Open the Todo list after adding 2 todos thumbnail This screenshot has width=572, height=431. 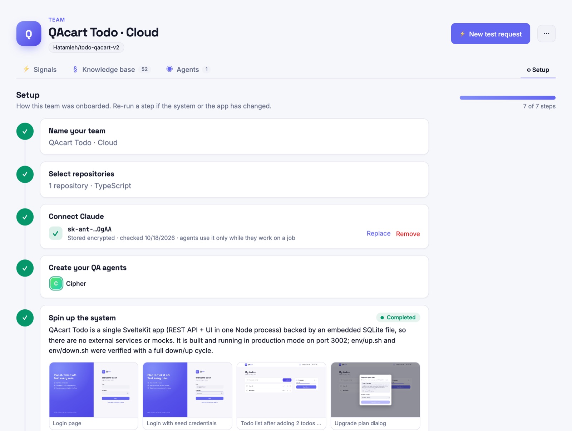coord(281,396)
